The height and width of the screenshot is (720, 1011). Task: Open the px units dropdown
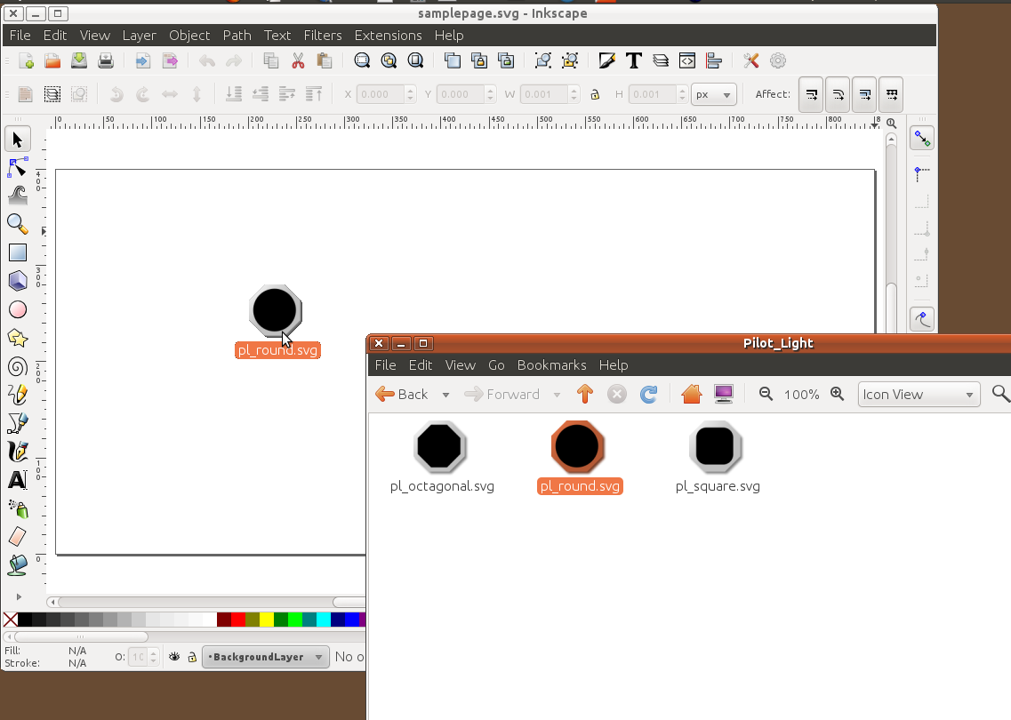[713, 94]
